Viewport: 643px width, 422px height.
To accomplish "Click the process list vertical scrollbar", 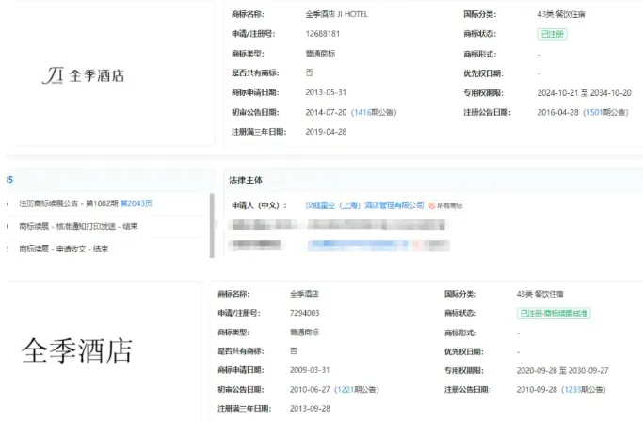I will pos(212,225).
